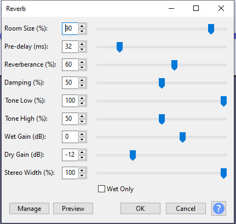Increase Tone Low with the up arrow

coord(82,98)
